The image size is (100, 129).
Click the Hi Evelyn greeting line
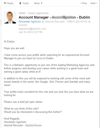pyautogui.click(x=10, y=42)
